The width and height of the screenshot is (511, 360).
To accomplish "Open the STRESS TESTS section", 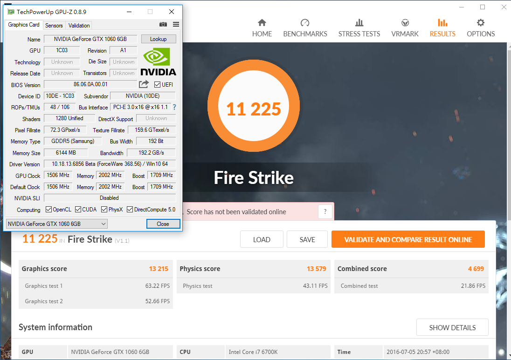I will (359, 26).
